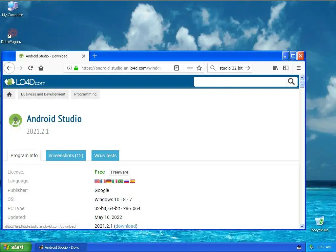The image size is (336, 252).
Task: Click the download link beside 2021.2.1
Action: pyautogui.click(x=126, y=226)
